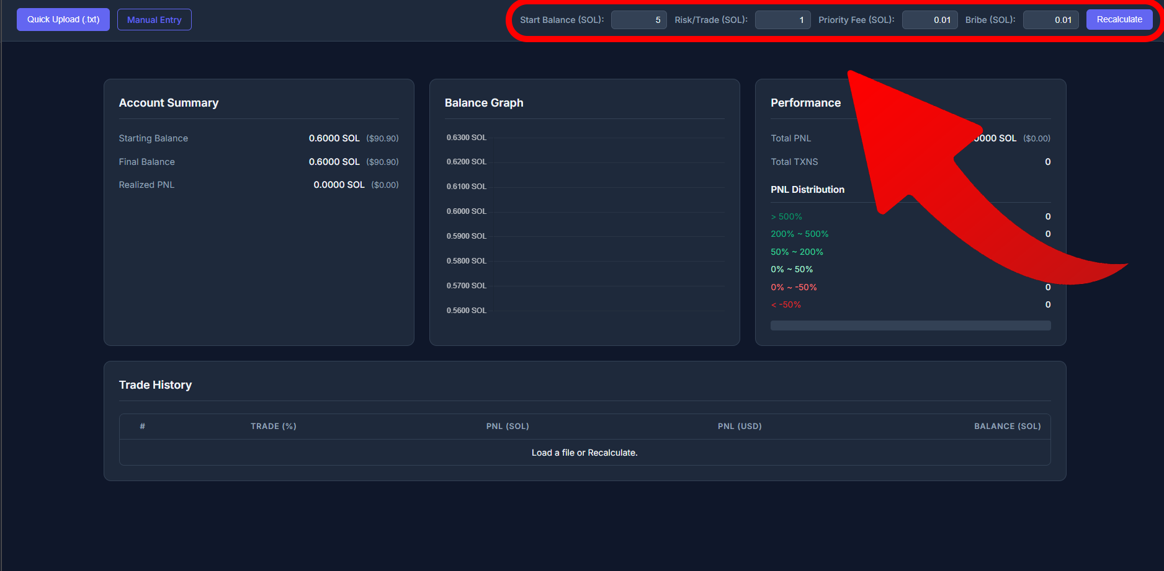The height and width of the screenshot is (571, 1164).
Task: Click the 0% ~ -50% distribution row
Action: tap(910, 287)
